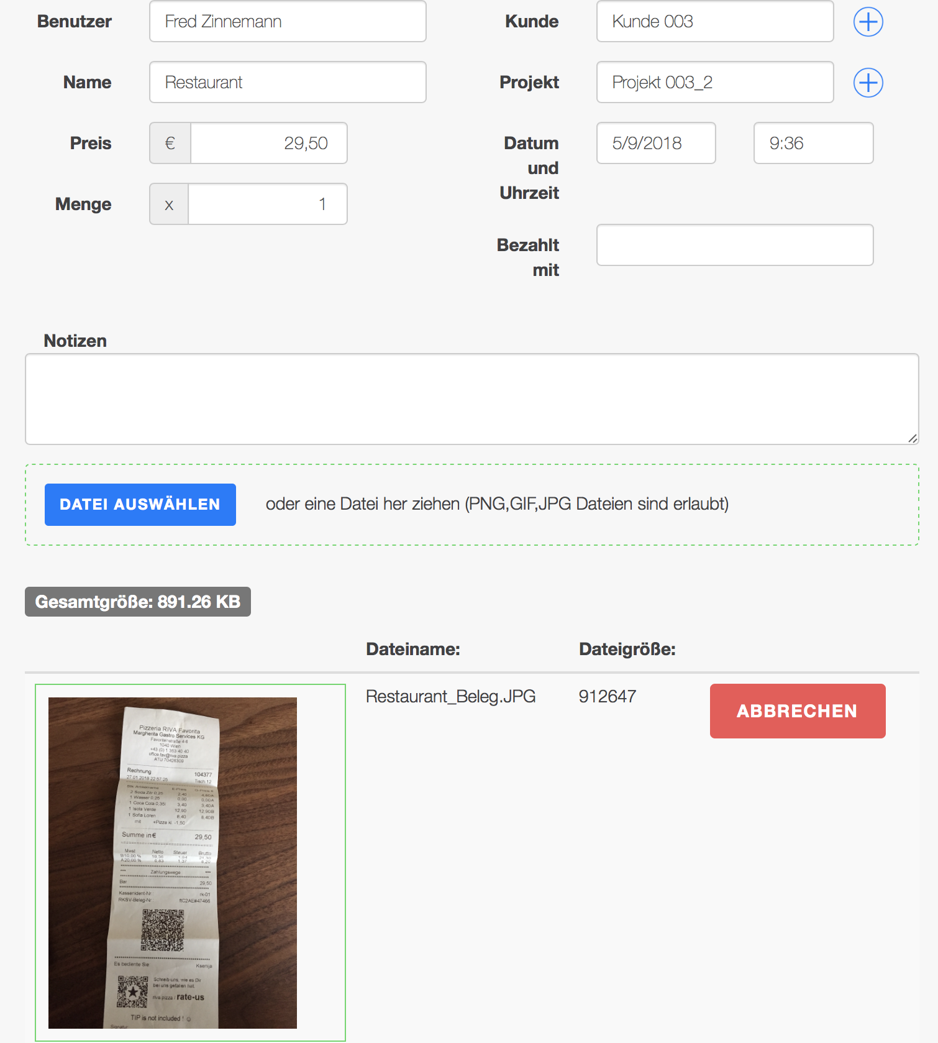Edit the time field showing 9:36

coord(813,144)
